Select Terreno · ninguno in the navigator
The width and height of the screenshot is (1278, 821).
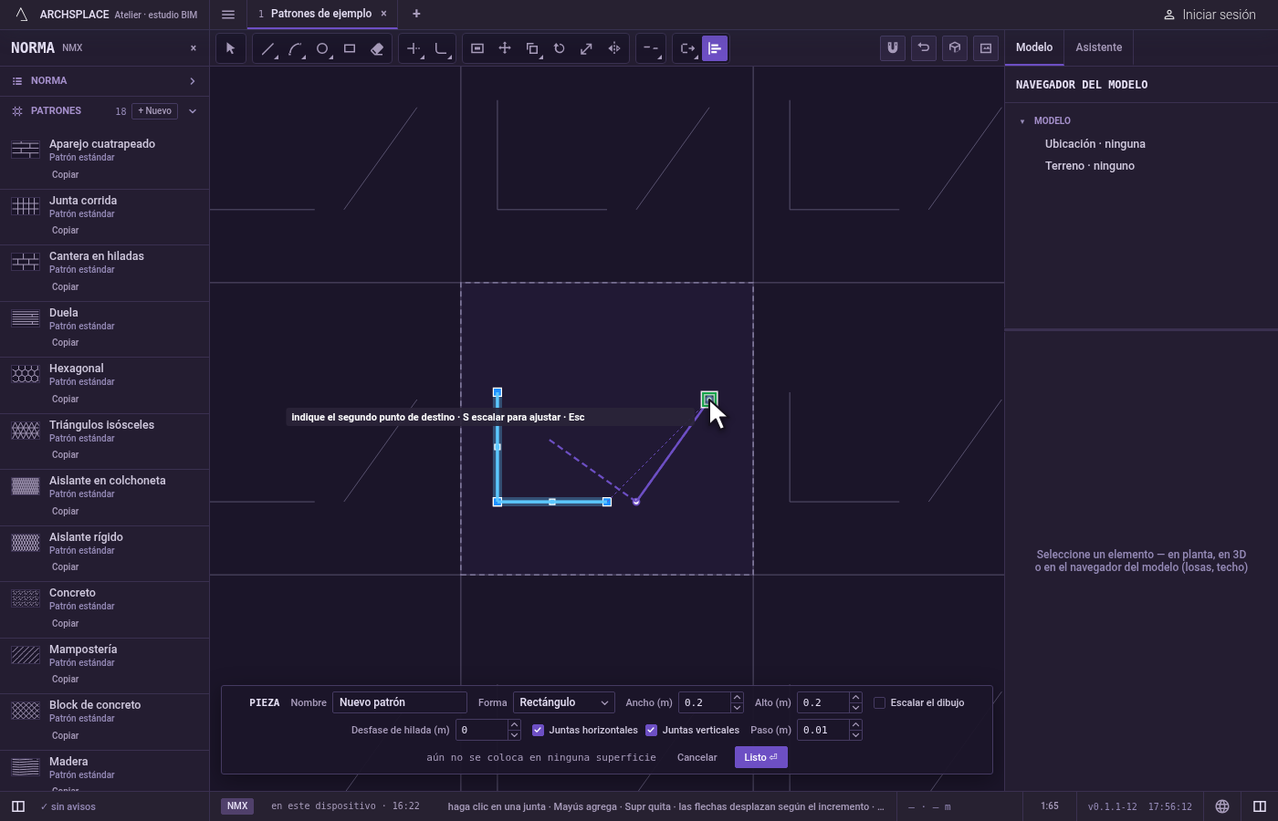[1090, 166]
